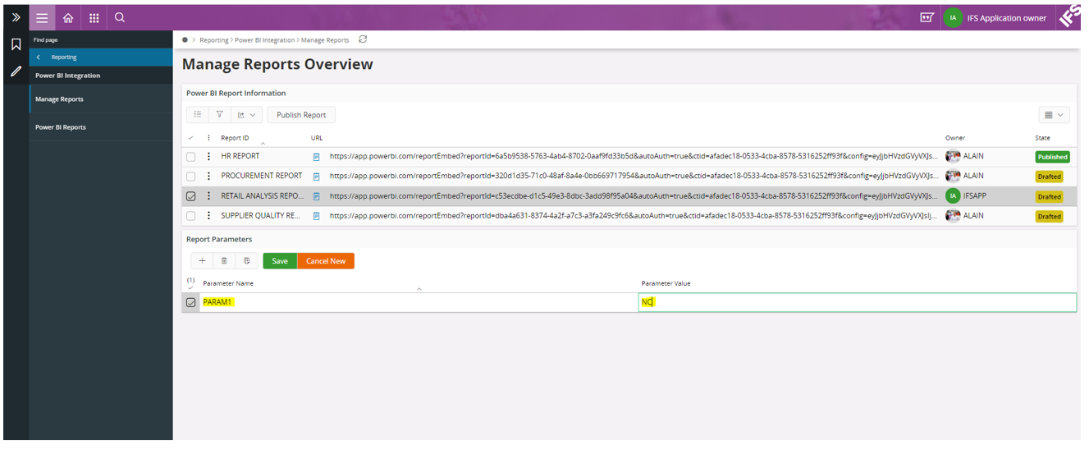Open the apps grid icon
This screenshot has height=450, width=1089.
(94, 18)
